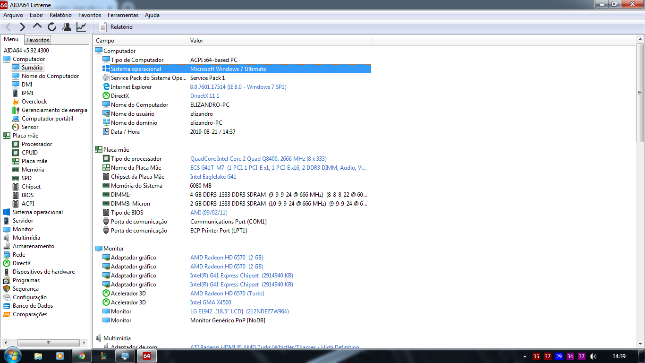This screenshot has height=363, width=645.
Task: Open Windows Explorer from the taskbar
Action: point(38,356)
